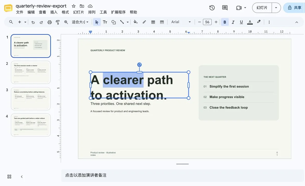
Task: Click 'Simplify the first session' text
Action: pyautogui.click(x=229, y=87)
